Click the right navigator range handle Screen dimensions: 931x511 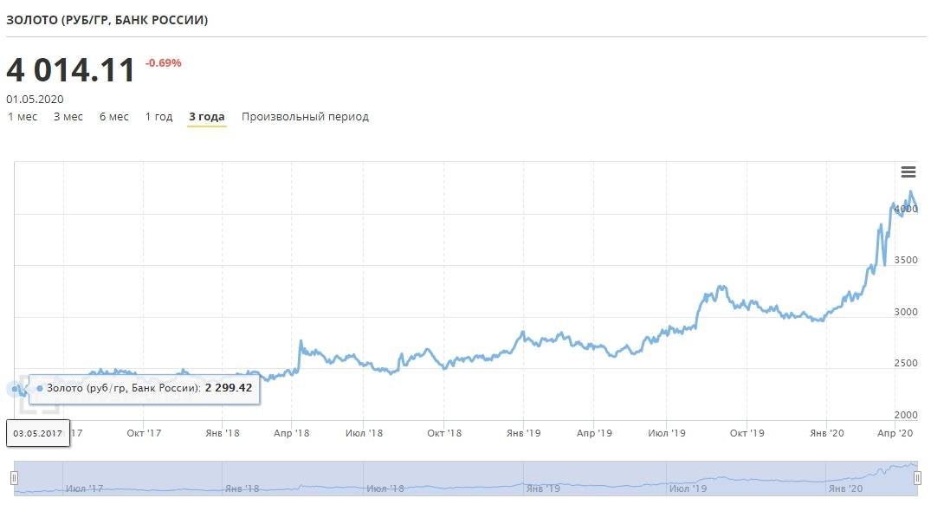(918, 478)
